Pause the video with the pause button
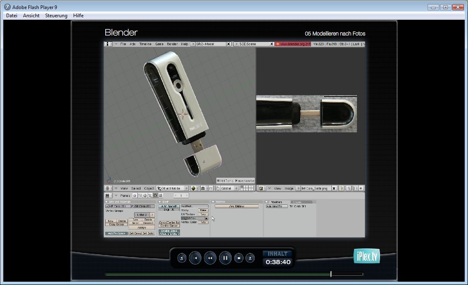Viewport: 468px width, 285px height. [225, 258]
